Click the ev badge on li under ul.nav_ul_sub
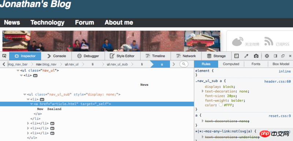This screenshot has width=293, height=141. pyautogui.click(x=42, y=100)
